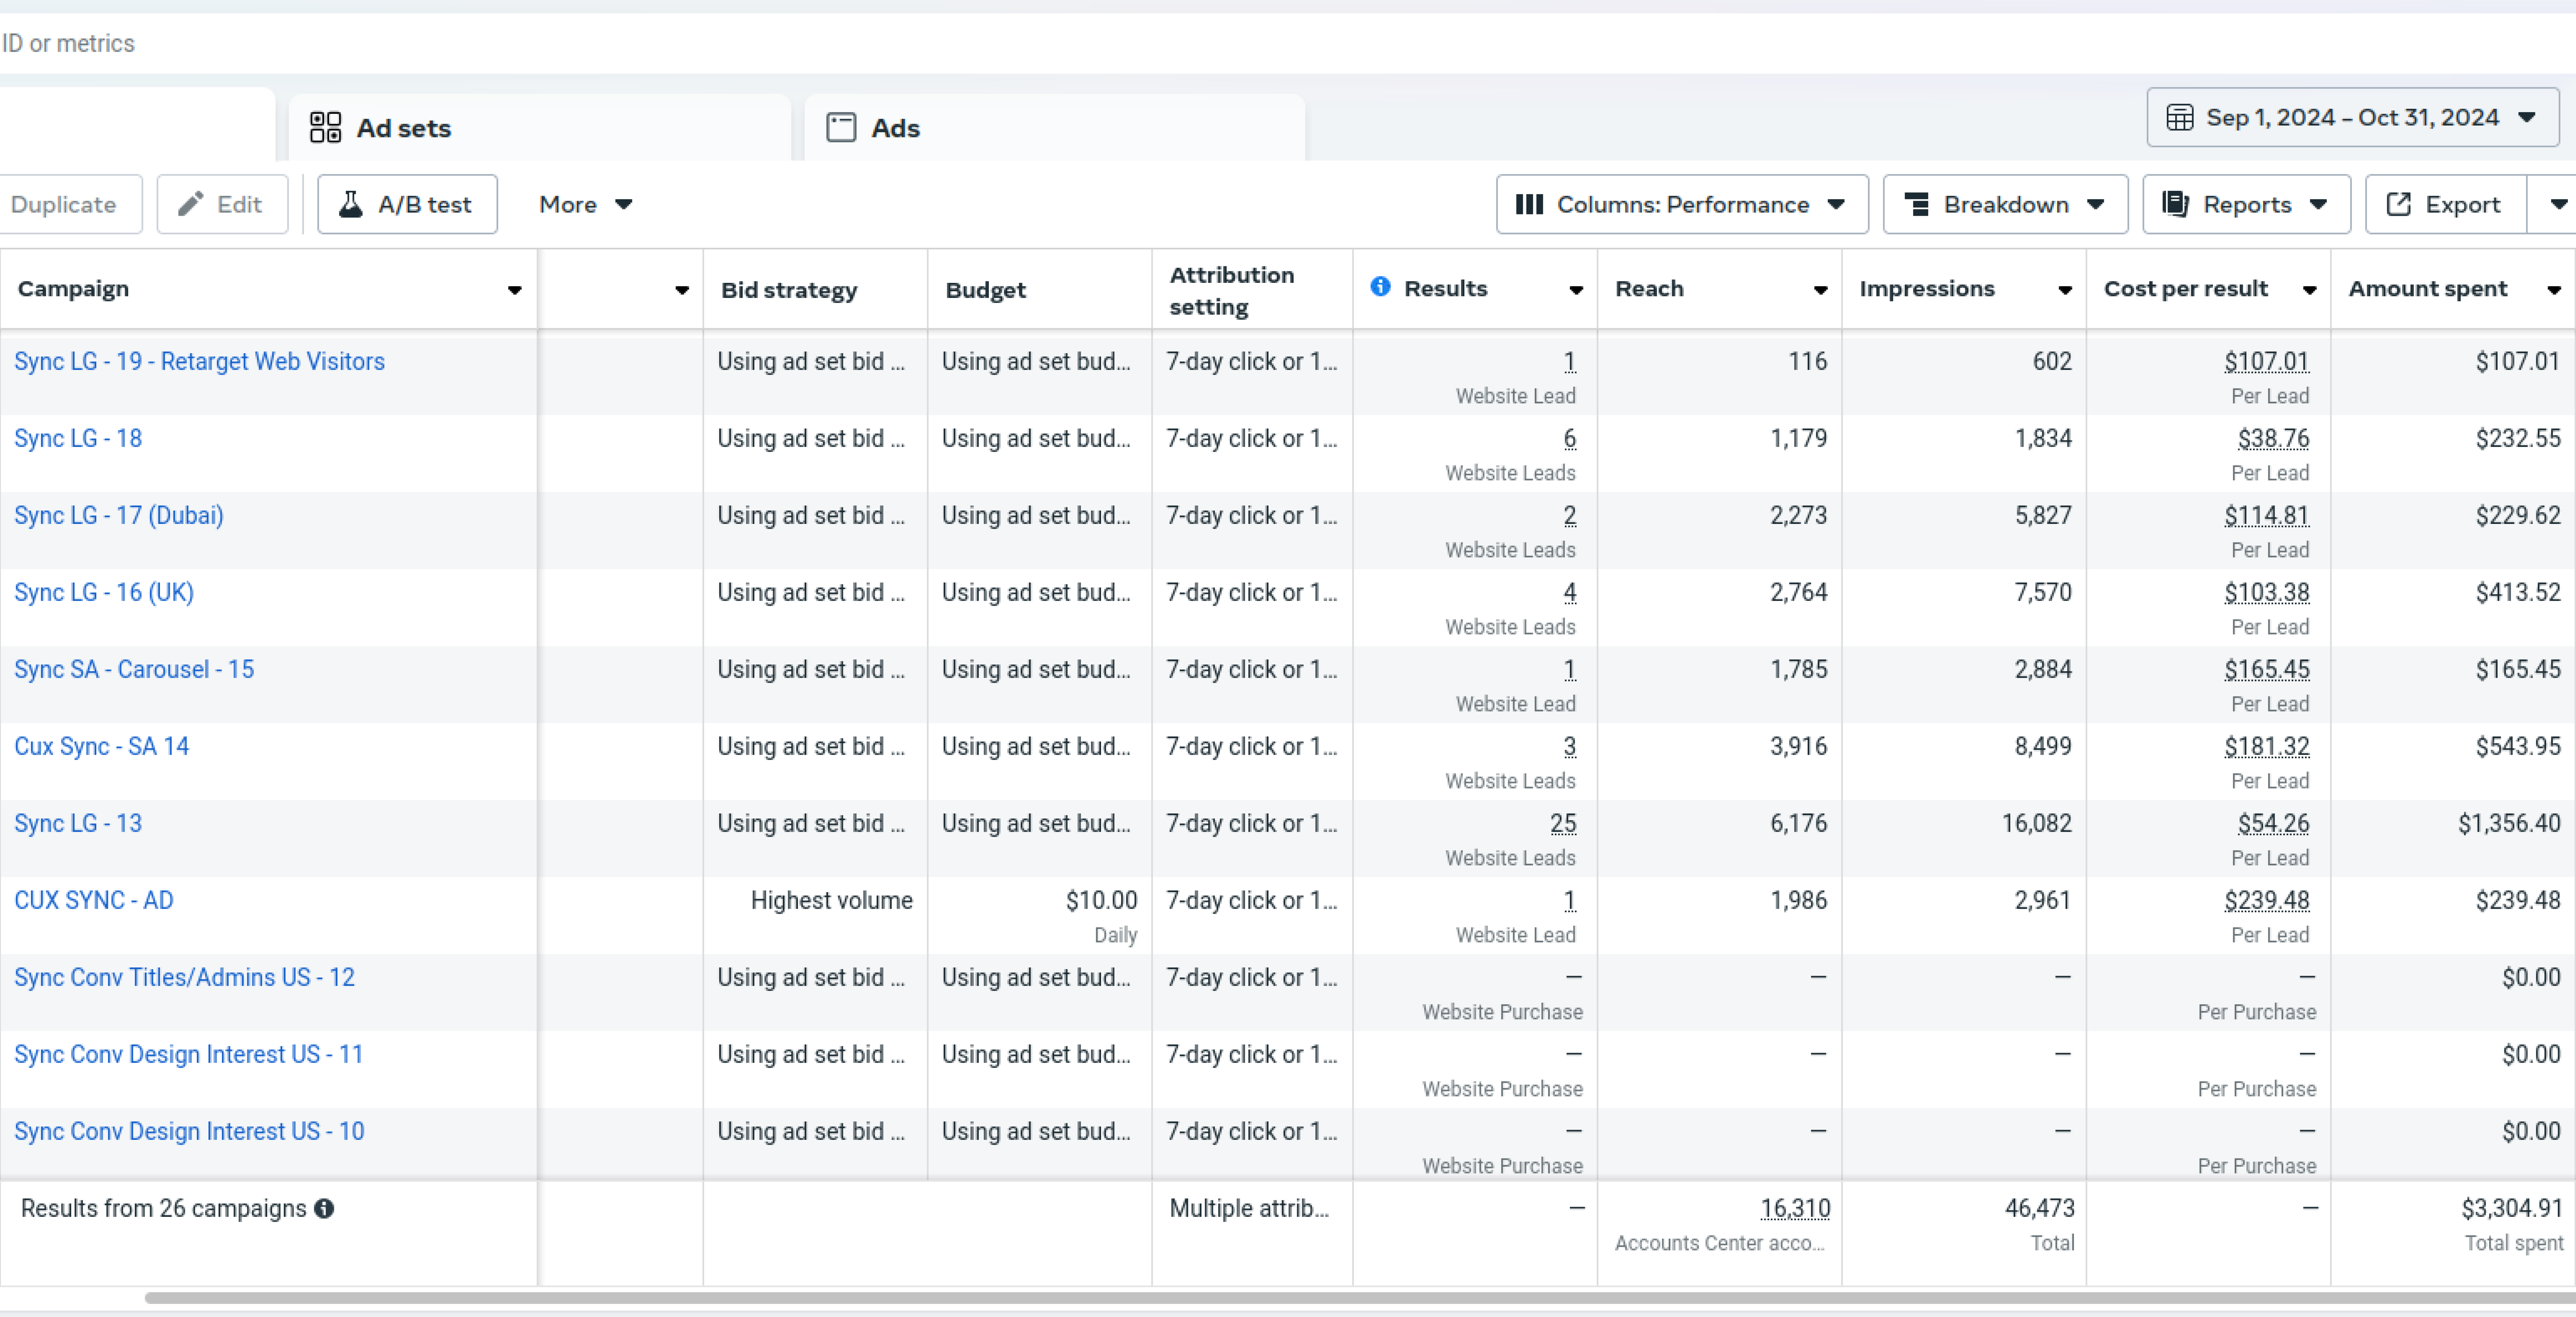Image resolution: width=2576 pixels, height=1317 pixels.
Task: Open the Sync LG - 18 campaign
Action: pyautogui.click(x=78, y=439)
